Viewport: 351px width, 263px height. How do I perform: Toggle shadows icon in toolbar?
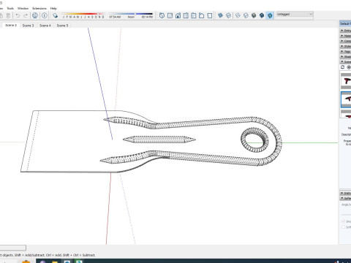pos(55,15)
